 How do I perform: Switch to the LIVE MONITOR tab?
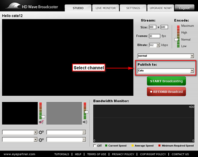(106, 8)
